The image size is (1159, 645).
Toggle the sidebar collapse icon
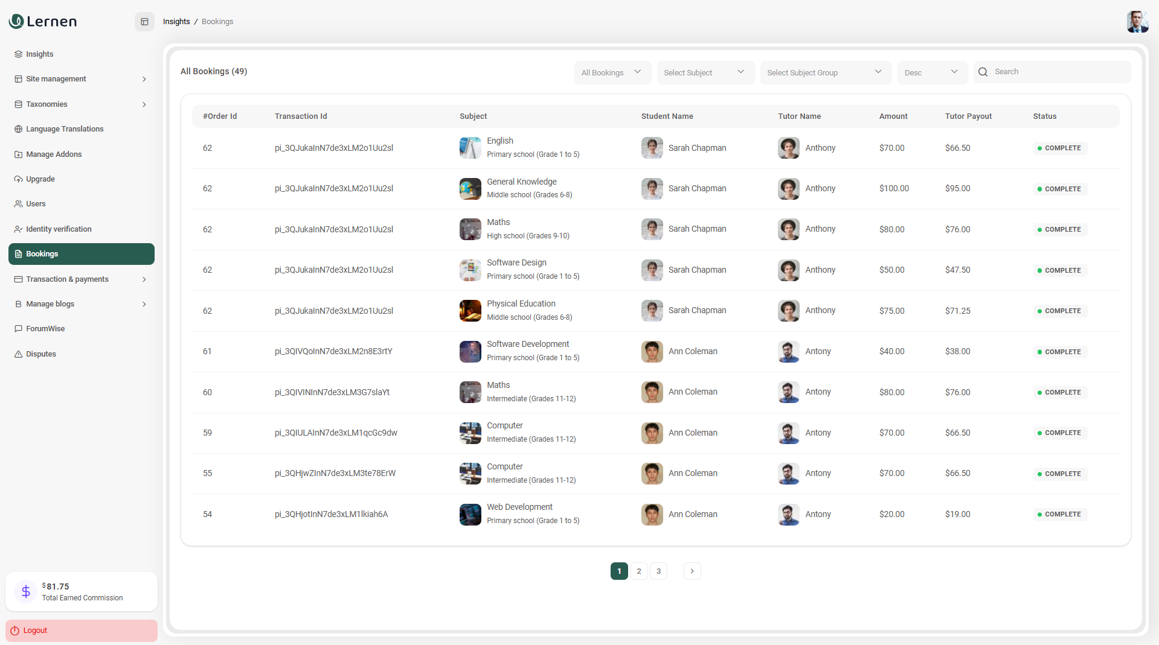point(144,22)
